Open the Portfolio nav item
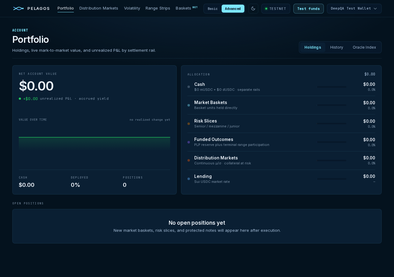This screenshot has width=394, height=277. pos(66,8)
